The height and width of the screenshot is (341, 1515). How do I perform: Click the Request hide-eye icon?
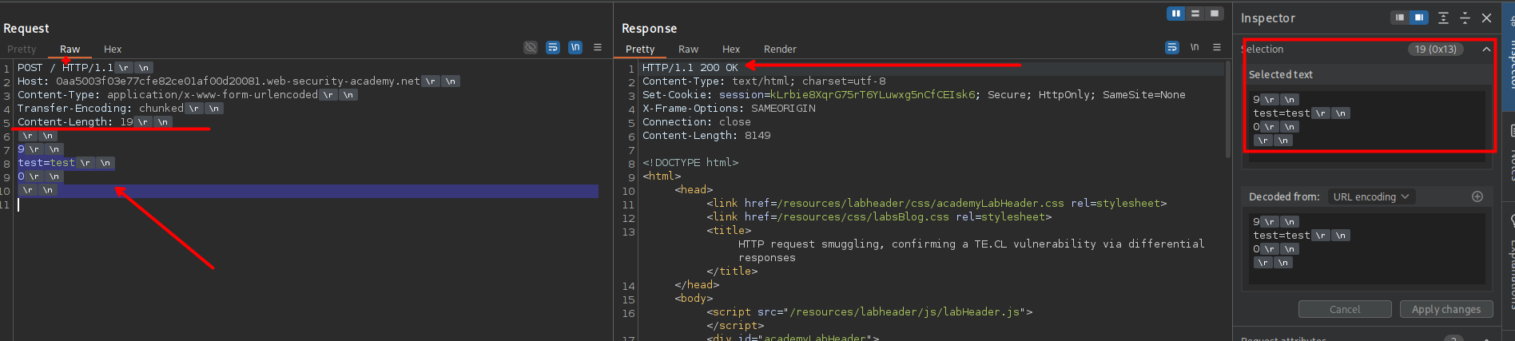click(x=531, y=48)
